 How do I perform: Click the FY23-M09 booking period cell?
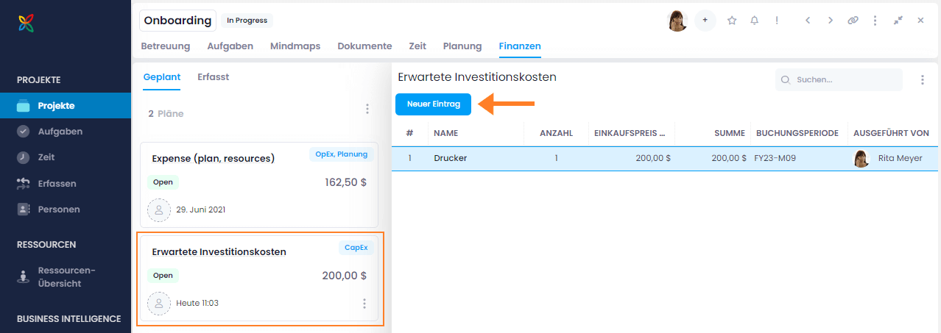tap(775, 158)
